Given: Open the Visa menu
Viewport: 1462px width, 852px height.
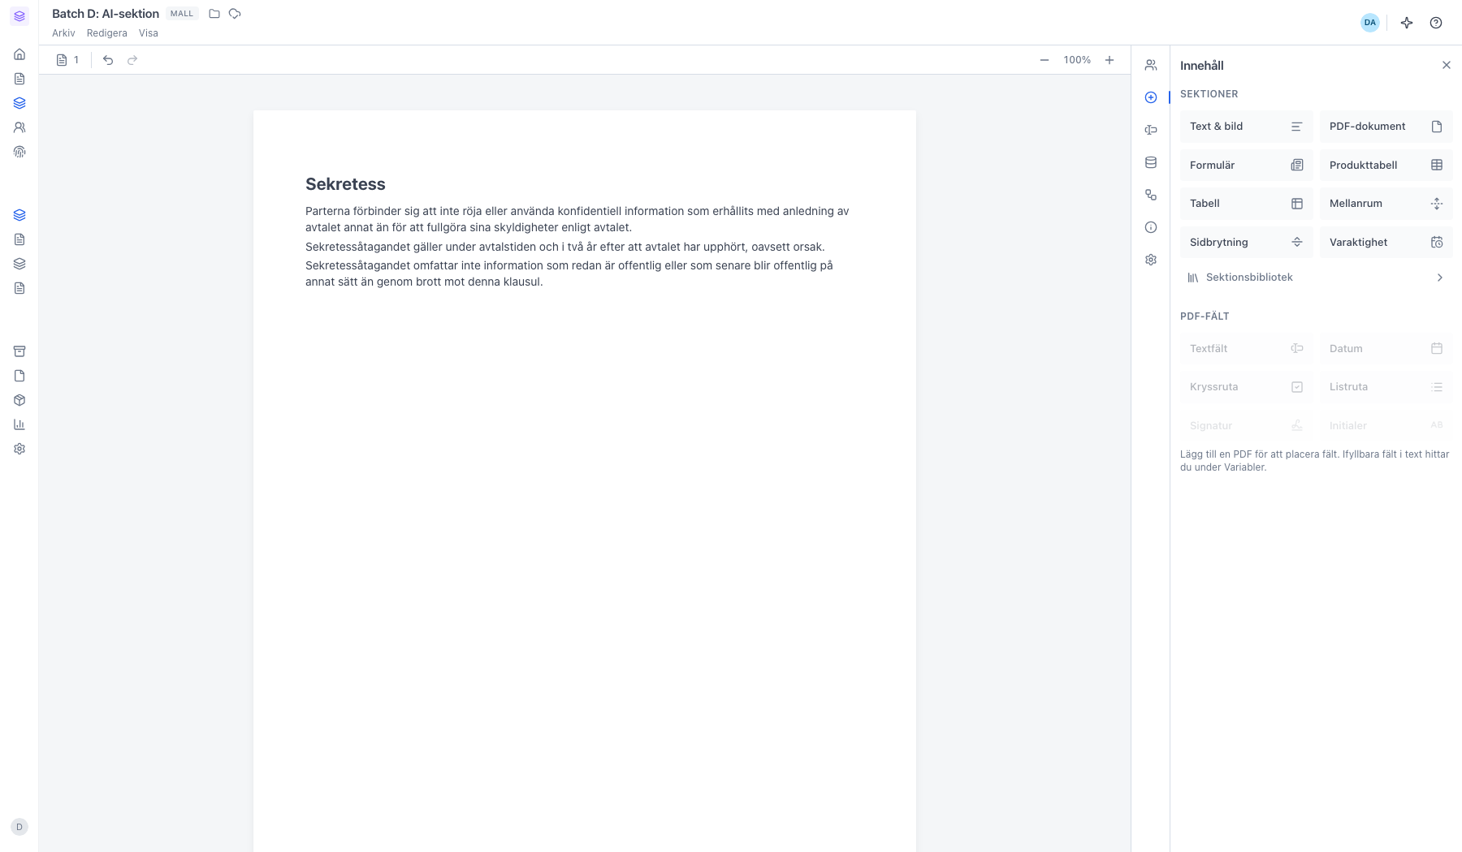Looking at the screenshot, I should tap(149, 33).
